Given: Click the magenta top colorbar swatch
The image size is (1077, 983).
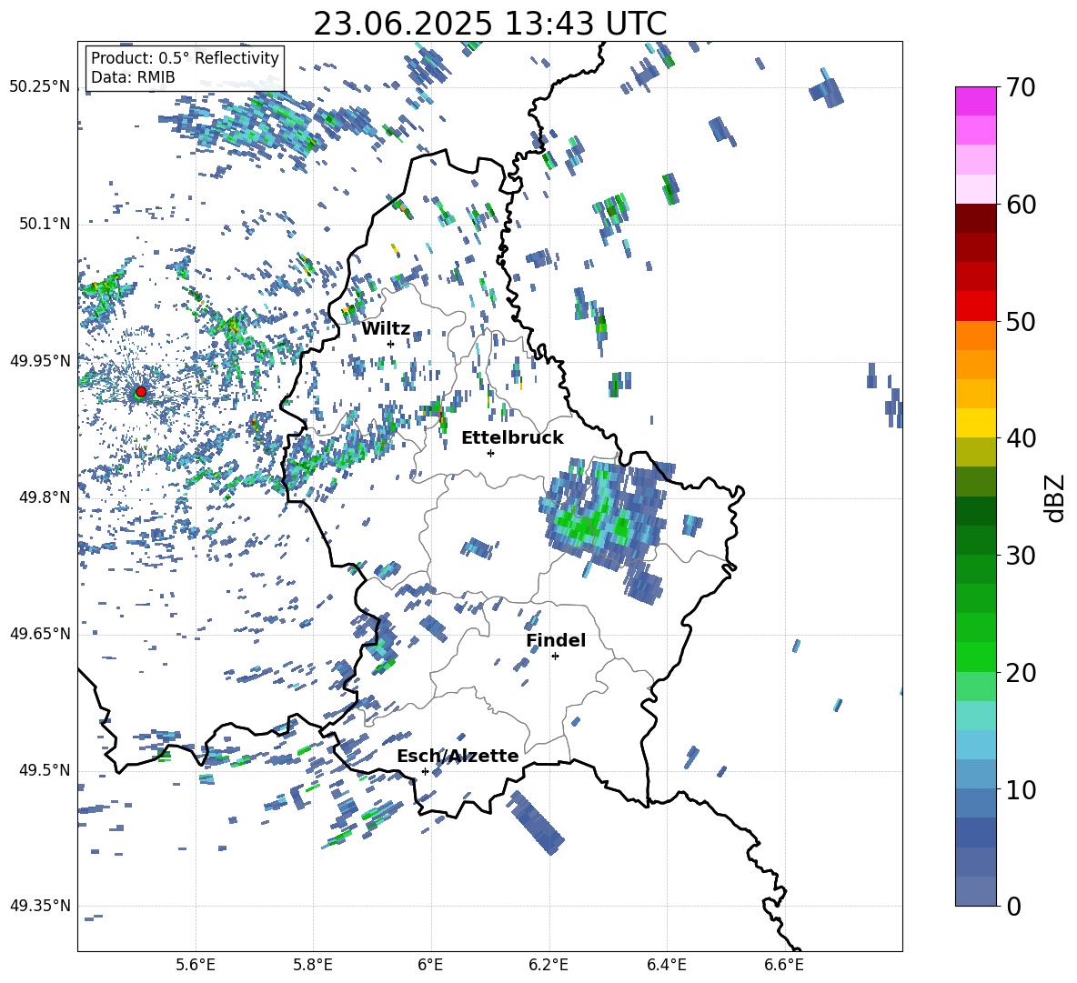Looking at the screenshot, I should [975, 102].
